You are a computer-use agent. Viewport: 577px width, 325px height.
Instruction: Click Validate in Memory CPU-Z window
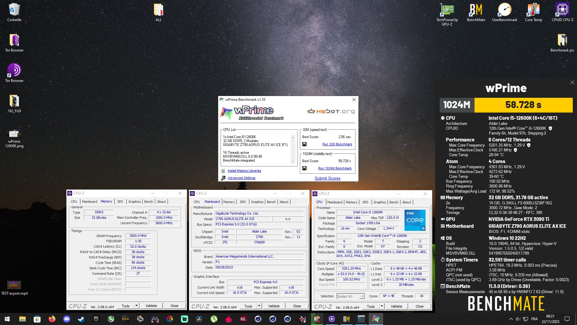[x=151, y=306]
